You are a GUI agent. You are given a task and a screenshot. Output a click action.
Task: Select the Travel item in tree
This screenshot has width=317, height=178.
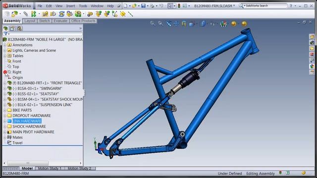(x=17, y=143)
